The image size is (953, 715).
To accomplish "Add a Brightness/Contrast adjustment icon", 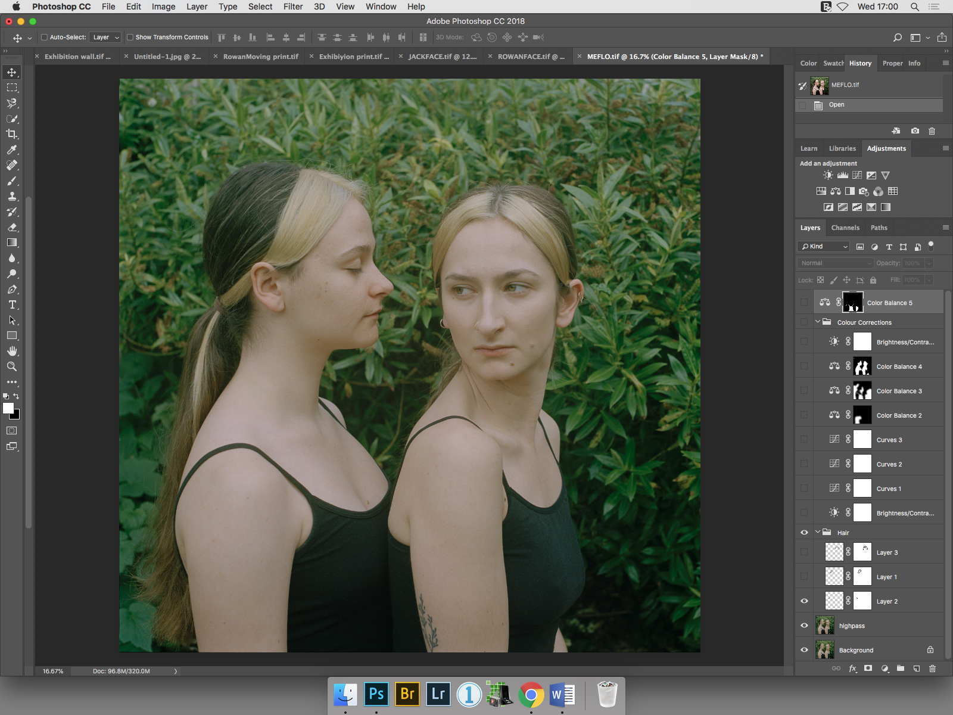I will click(828, 175).
